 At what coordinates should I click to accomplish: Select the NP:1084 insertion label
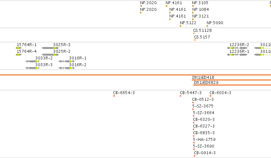point(201,10)
